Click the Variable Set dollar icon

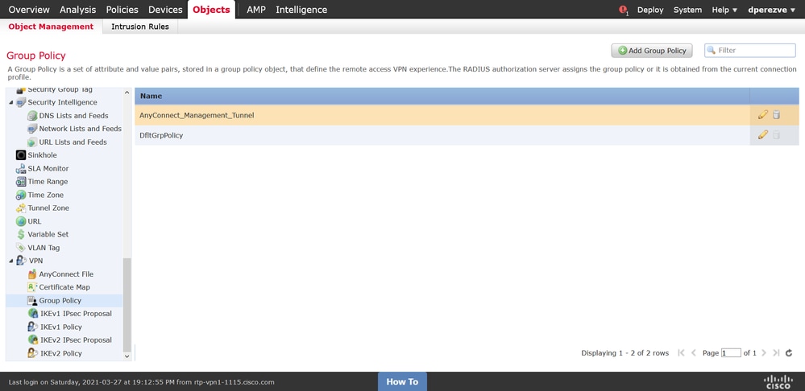pyautogui.click(x=20, y=235)
